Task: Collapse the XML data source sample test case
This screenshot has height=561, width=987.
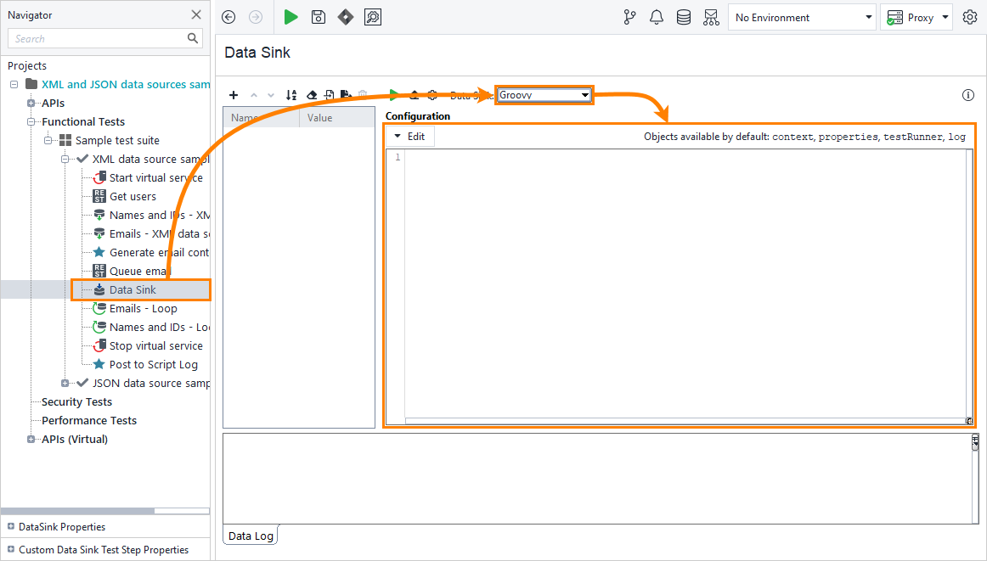Action: [x=65, y=159]
